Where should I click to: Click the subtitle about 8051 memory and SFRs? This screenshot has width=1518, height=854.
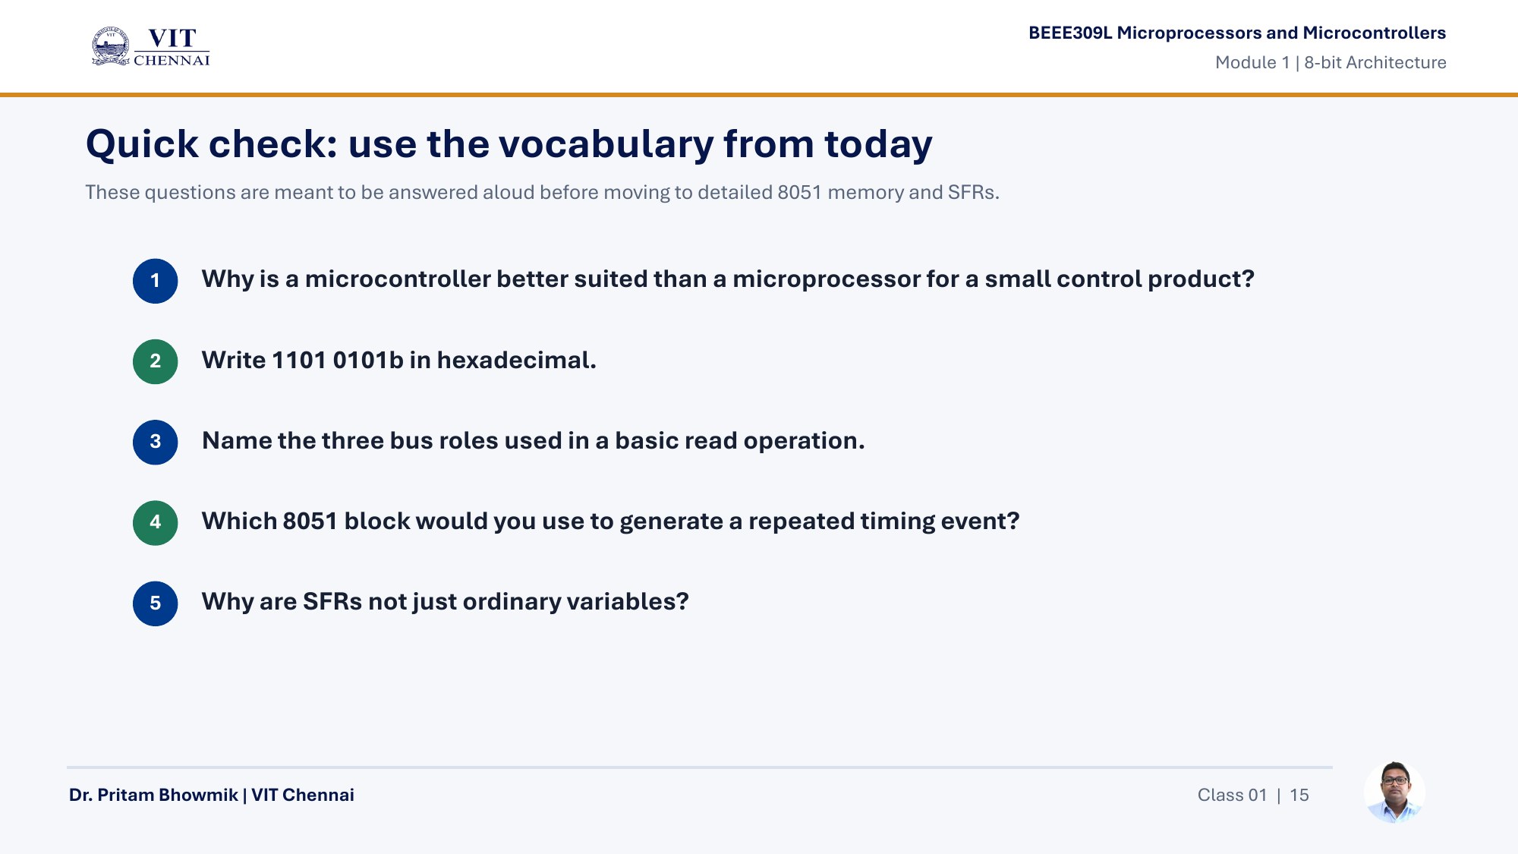[542, 193]
